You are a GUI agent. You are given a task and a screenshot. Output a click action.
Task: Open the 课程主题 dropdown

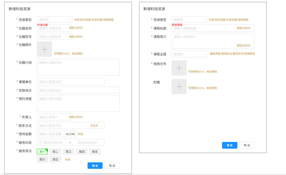pos(189,54)
